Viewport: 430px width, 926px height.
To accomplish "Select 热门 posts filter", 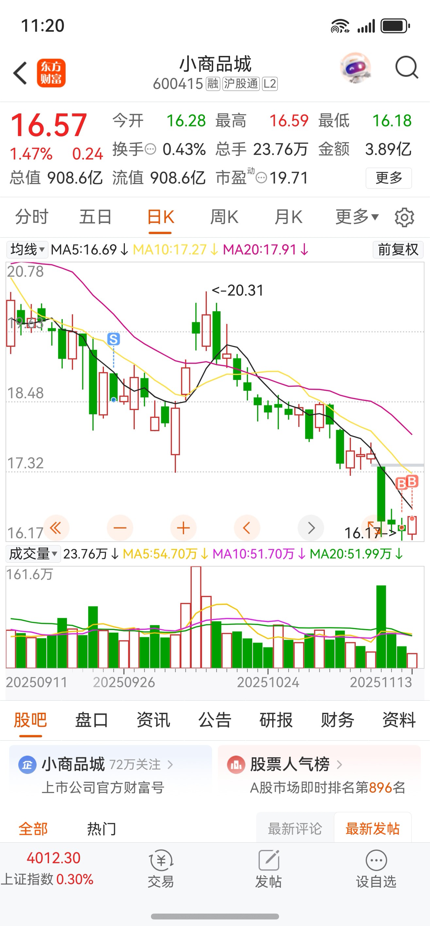I will [x=102, y=829].
